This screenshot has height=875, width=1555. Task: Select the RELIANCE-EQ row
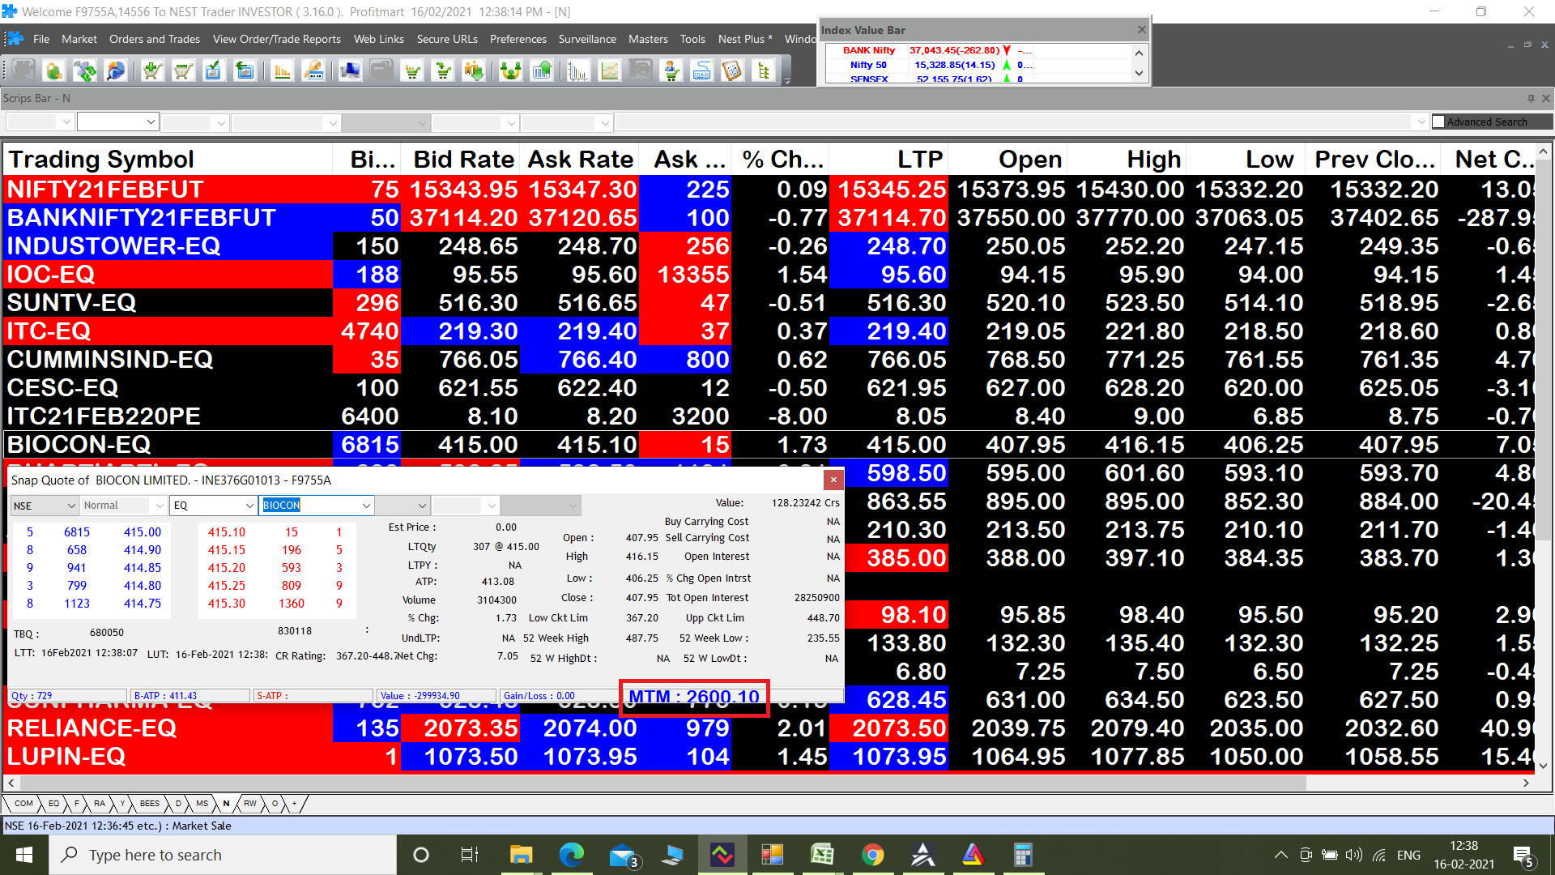(x=768, y=728)
